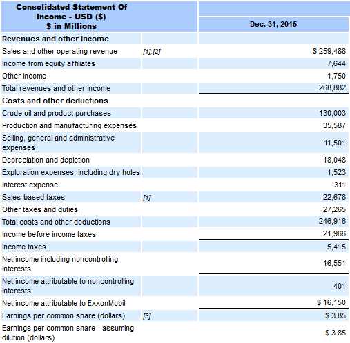The width and height of the screenshot is (350, 343).
Task: Open the [3] footnote for Earnings per share
Action: [147, 316]
